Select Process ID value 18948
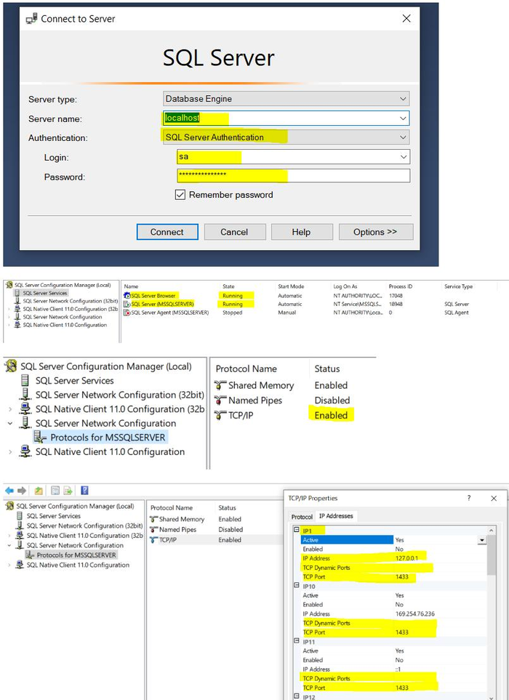 coord(396,304)
